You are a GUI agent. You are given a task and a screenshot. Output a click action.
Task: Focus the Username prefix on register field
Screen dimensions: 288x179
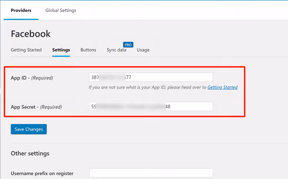151,173
